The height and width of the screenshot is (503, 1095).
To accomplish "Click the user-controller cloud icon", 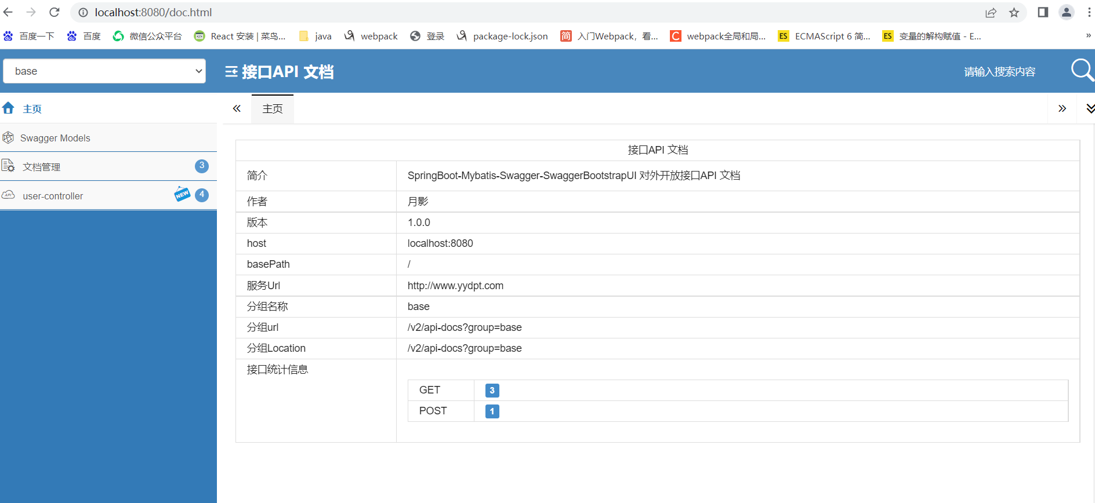I will coord(8,195).
